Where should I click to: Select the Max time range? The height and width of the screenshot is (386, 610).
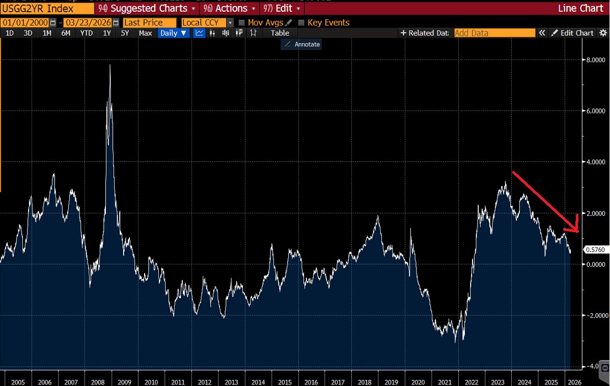[x=145, y=33]
